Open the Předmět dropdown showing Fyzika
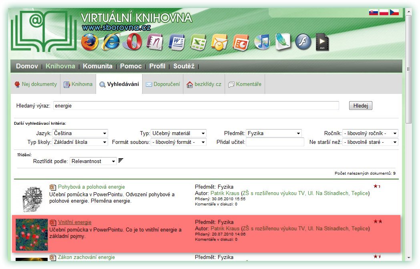Image resolution: width=420 pixels, height=269 pixels. pyautogui.click(x=274, y=133)
